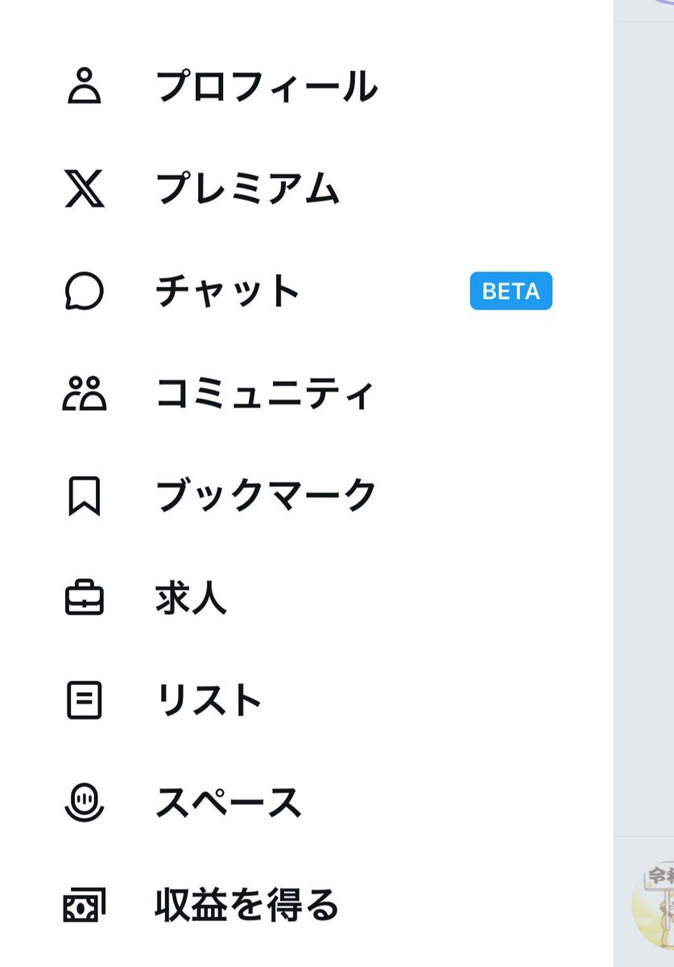Click the X logo Premium icon

[x=84, y=189]
